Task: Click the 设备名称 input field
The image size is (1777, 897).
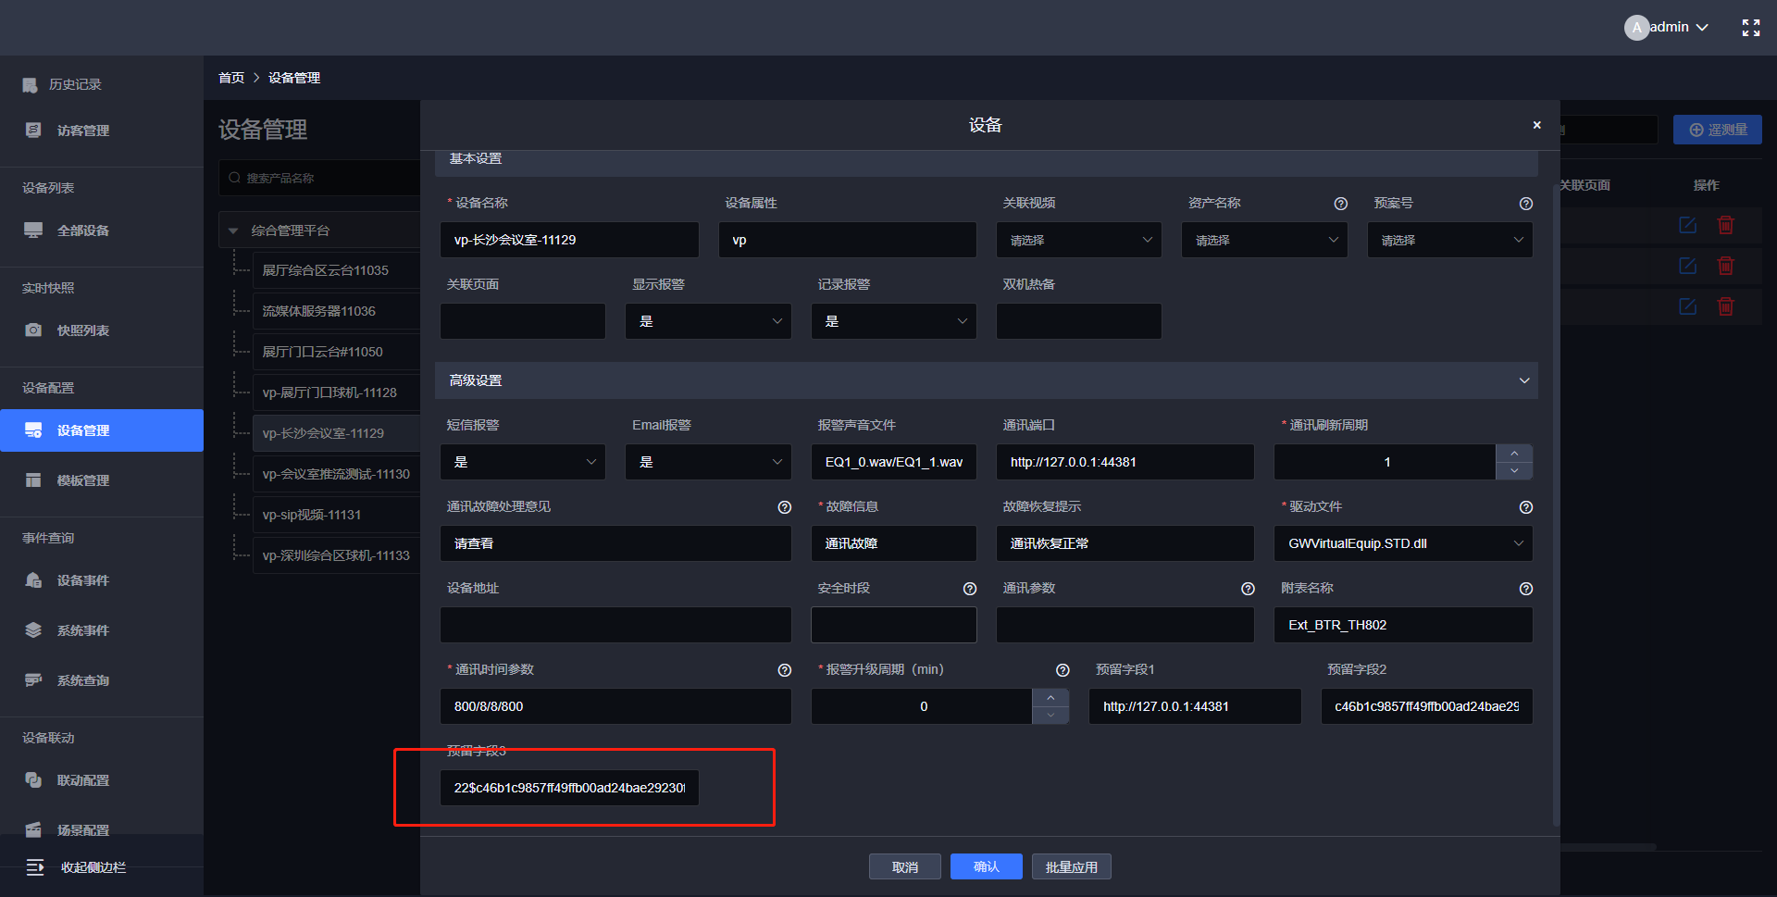Action: (569, 240)
